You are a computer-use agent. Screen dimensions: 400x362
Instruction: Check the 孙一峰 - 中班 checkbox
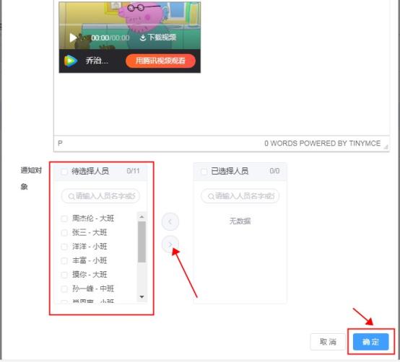(x=64, y=289)
